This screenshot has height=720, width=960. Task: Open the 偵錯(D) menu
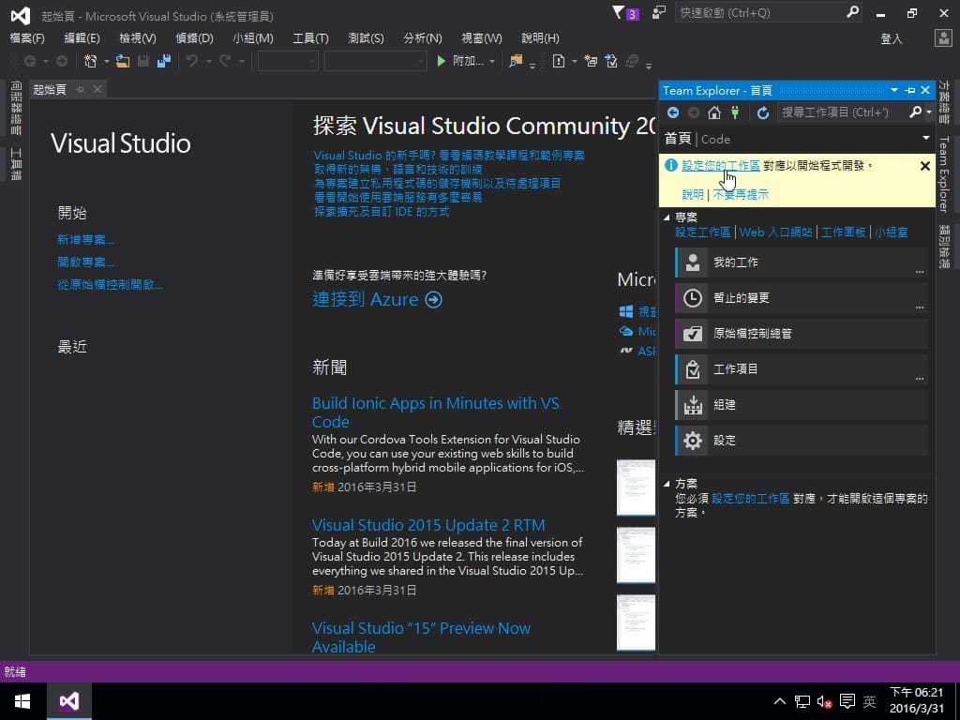coord(195,37)
